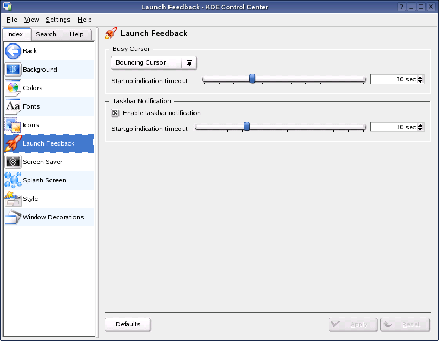The image size is (439, 341).
Task: Decrease Taskbar Notification timeout with down stepper
Action: 420,129
